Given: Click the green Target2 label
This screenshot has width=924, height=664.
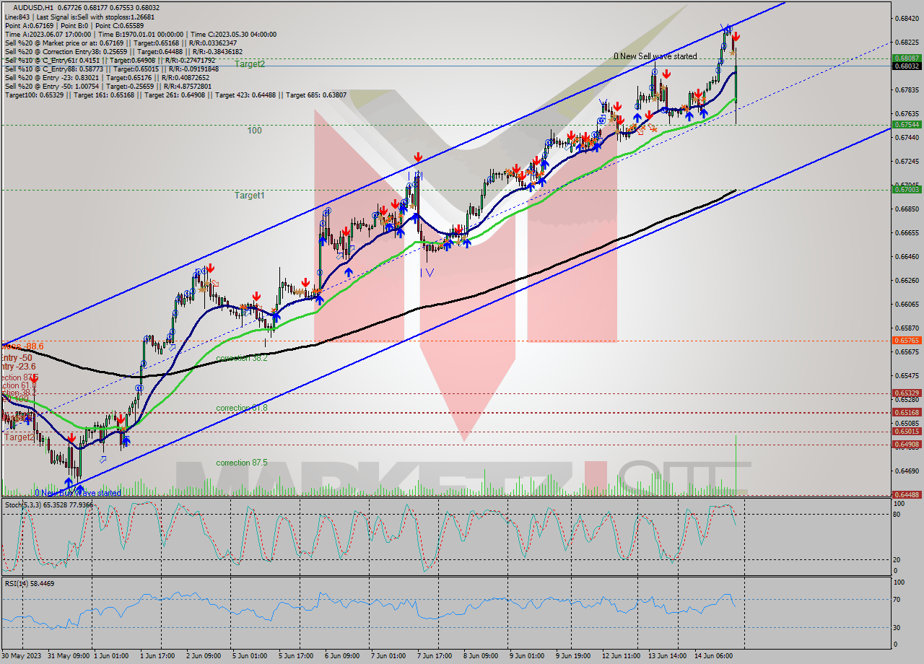Looking at the screenshot, I should click(x=249, y=64).
